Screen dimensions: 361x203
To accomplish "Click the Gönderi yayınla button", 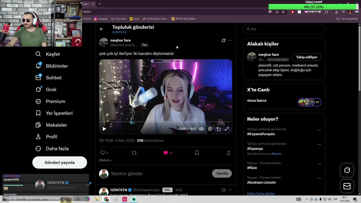I will pos(60,162).
